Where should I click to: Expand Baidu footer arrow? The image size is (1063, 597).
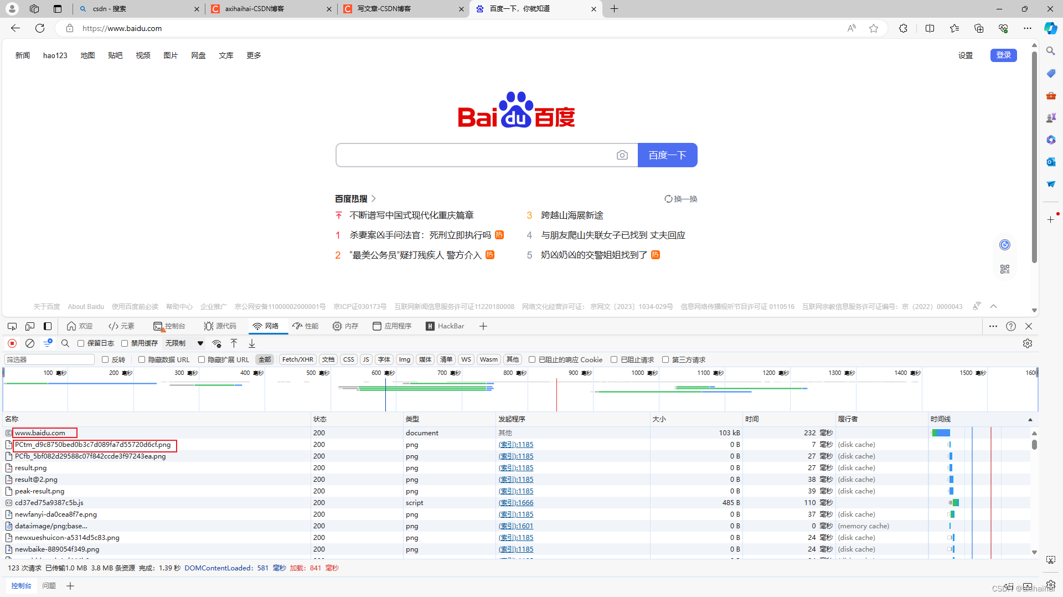[x=993, y=306]
